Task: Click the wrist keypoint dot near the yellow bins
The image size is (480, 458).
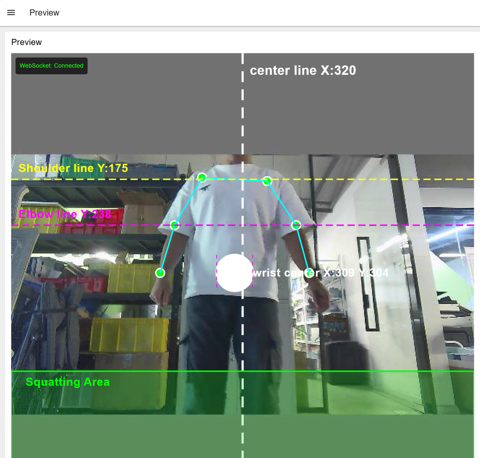Action: coord(160,273)
